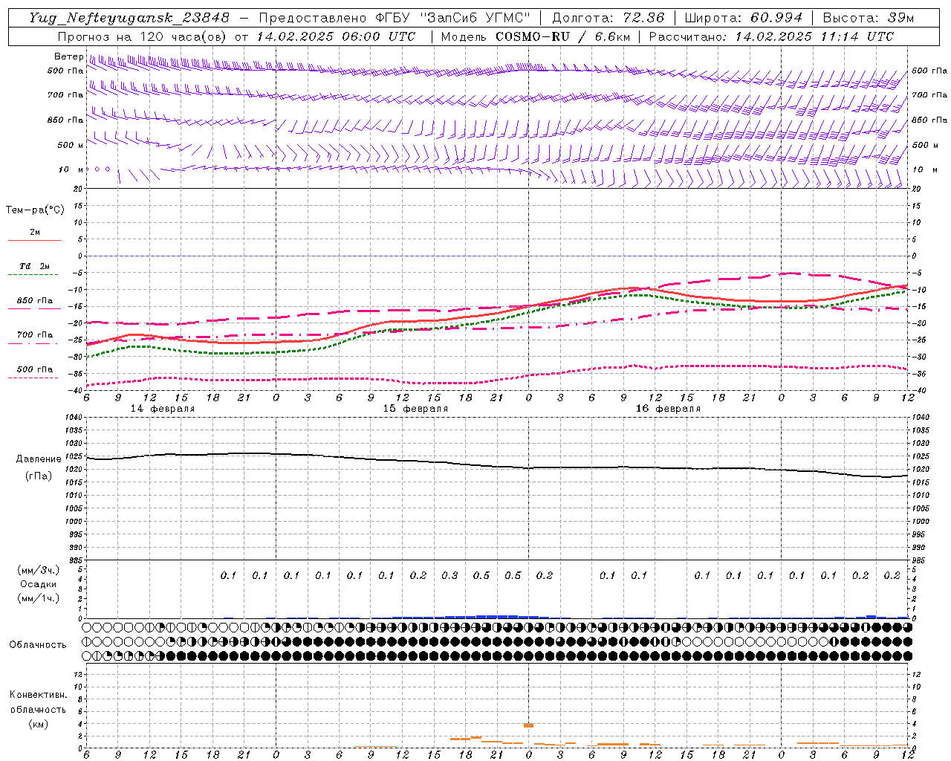
Task: Click the black pressure curve line
Action: pyautogui.click(x=498, y=465)
